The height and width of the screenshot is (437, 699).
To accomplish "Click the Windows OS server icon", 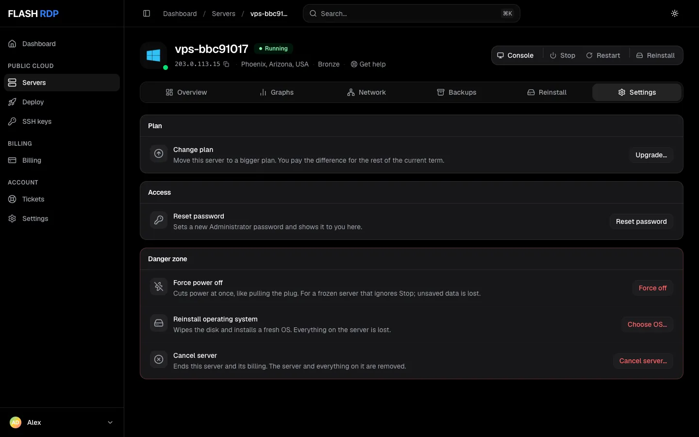I will pos(153,55).
